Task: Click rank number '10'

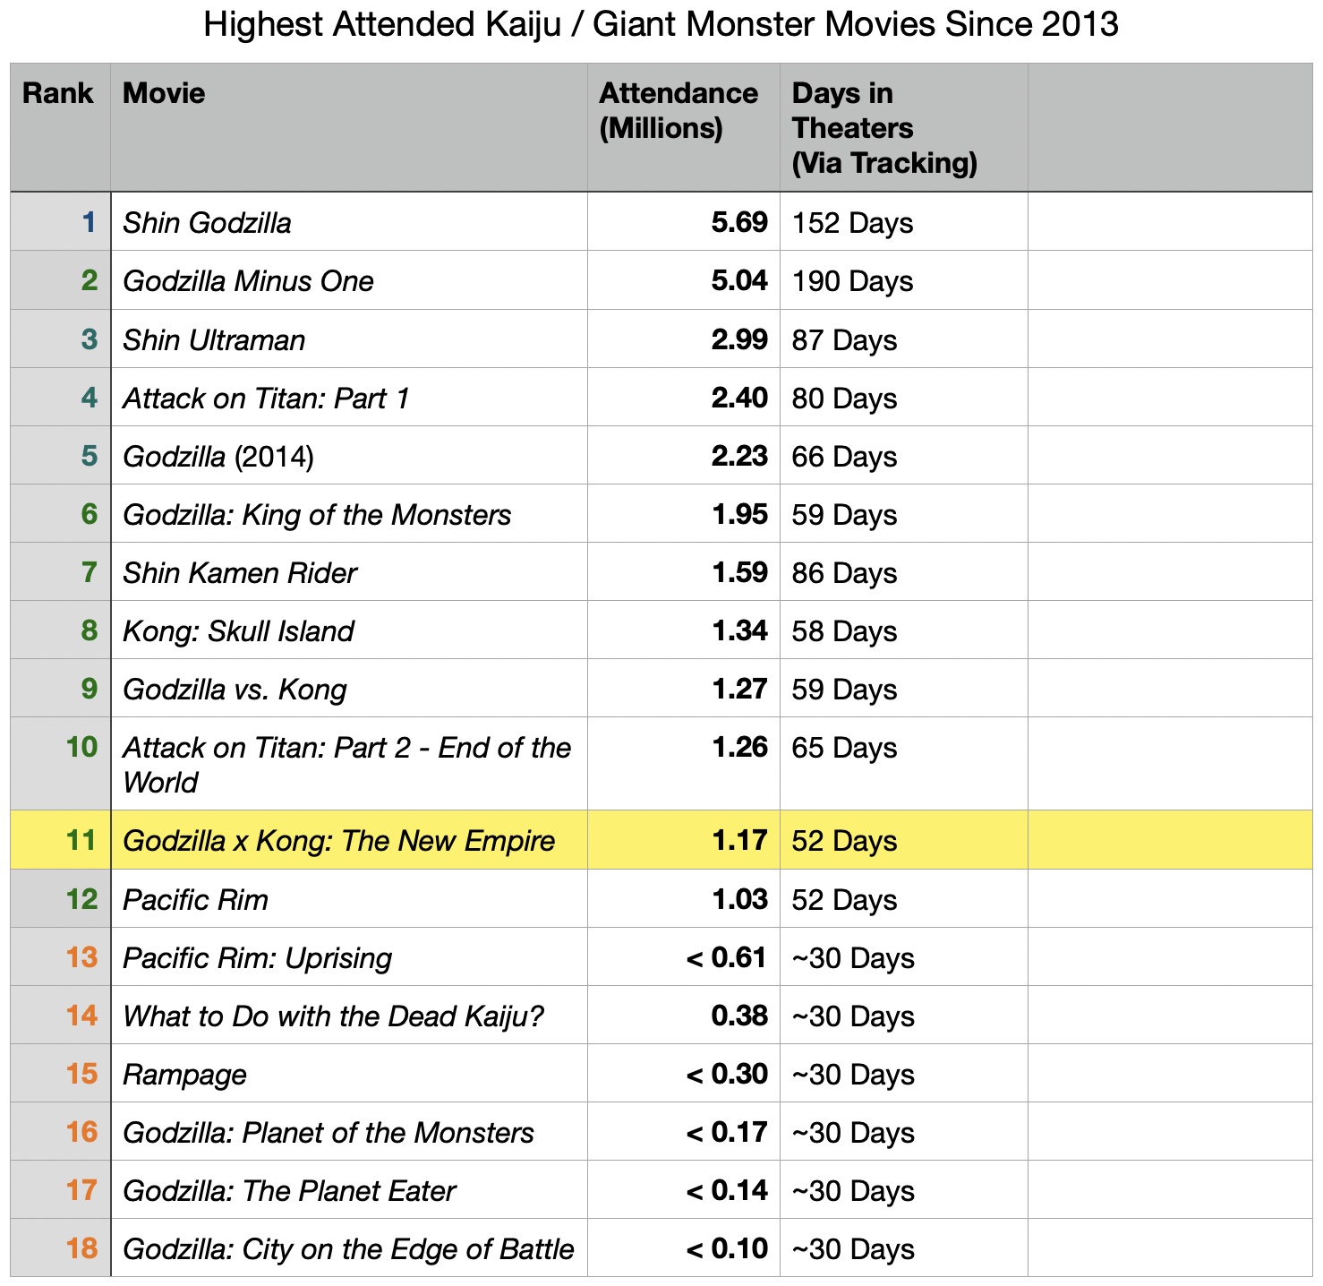Action: click(x=81, y=747)
